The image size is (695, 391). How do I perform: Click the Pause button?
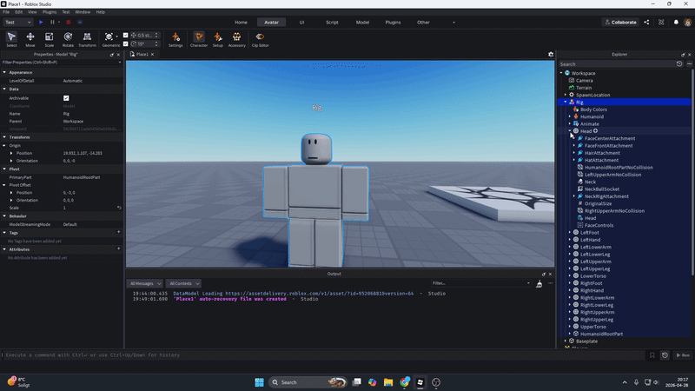pyautogui.click(x=52, y=23)
